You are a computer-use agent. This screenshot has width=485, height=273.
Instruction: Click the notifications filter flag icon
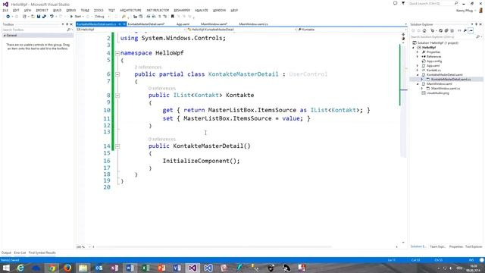tap(403, 3)
